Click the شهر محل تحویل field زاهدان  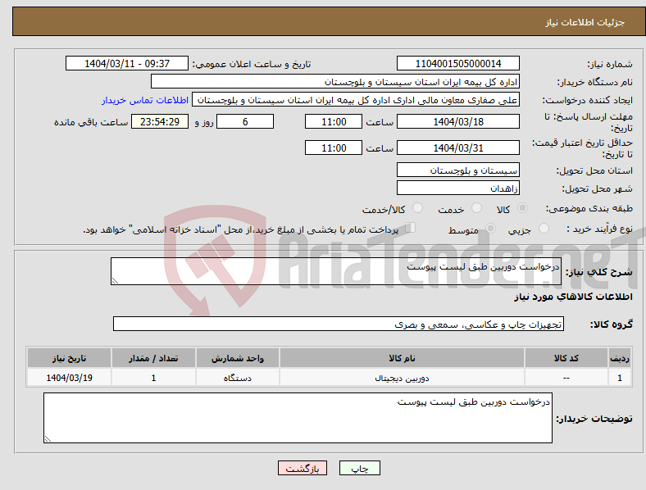(458, 188)
